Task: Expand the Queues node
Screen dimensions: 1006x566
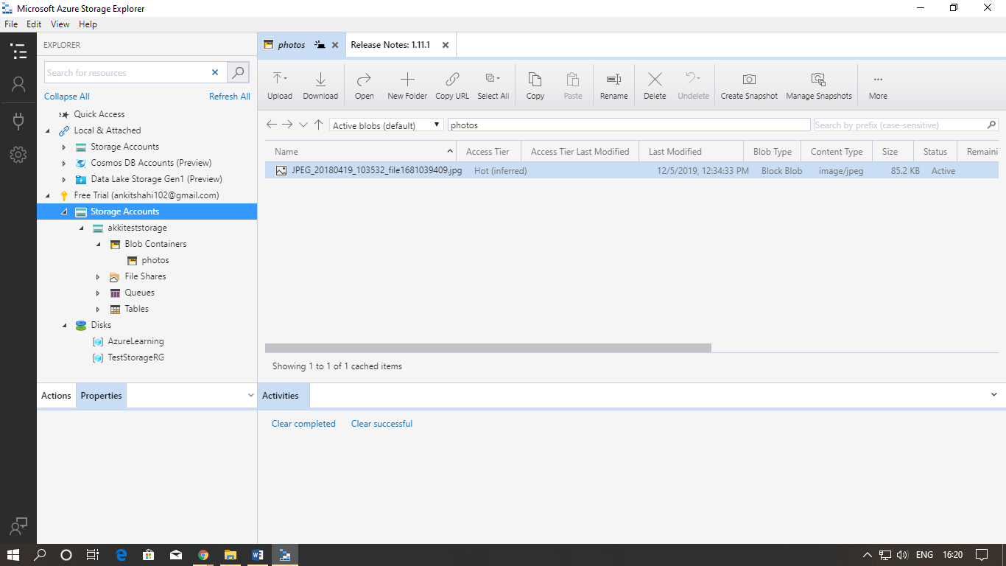Action: point(98,293)
